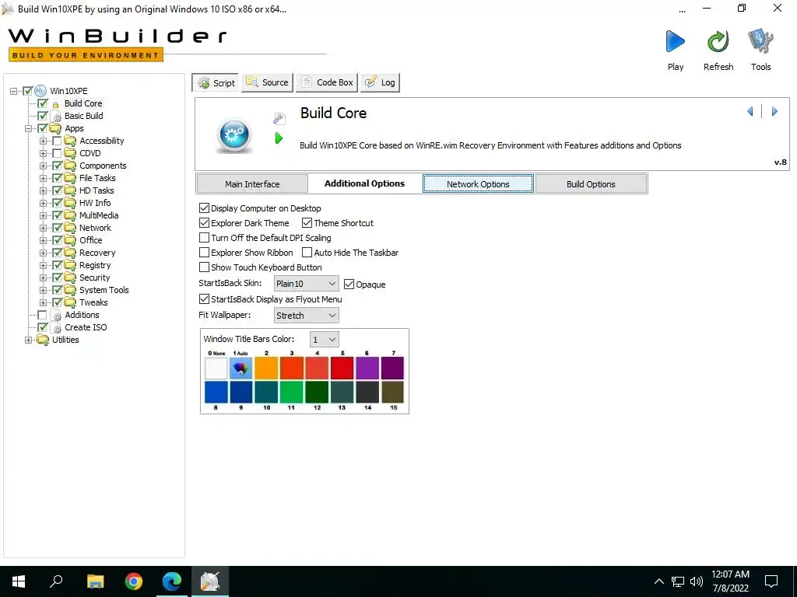
Task: Launch Google Chrome from taskbar
Action: 134,581
